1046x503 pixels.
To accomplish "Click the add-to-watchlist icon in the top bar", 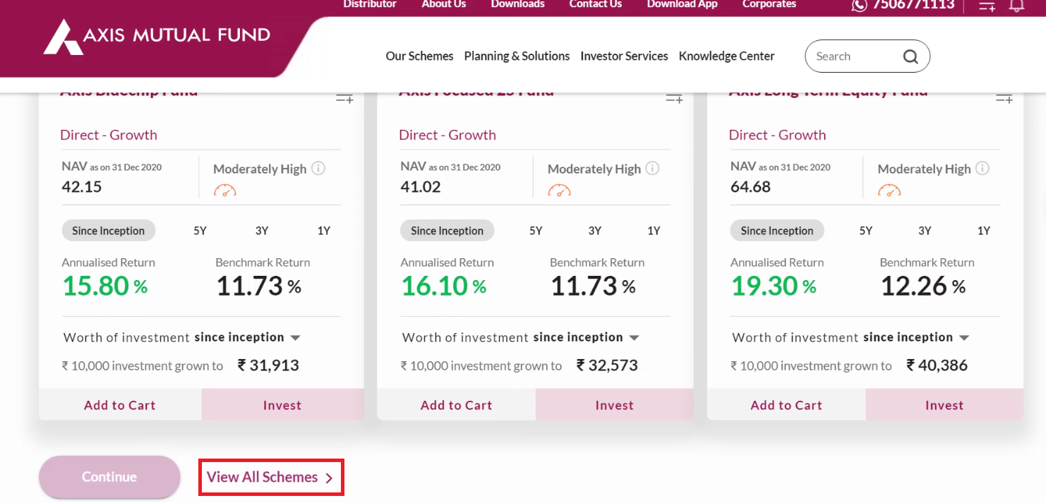I will (x=986, y=6).
